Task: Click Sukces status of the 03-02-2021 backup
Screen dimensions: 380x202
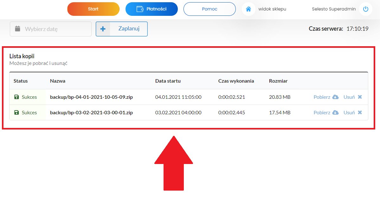Action: pyautogui.click(x=29, y=113)
